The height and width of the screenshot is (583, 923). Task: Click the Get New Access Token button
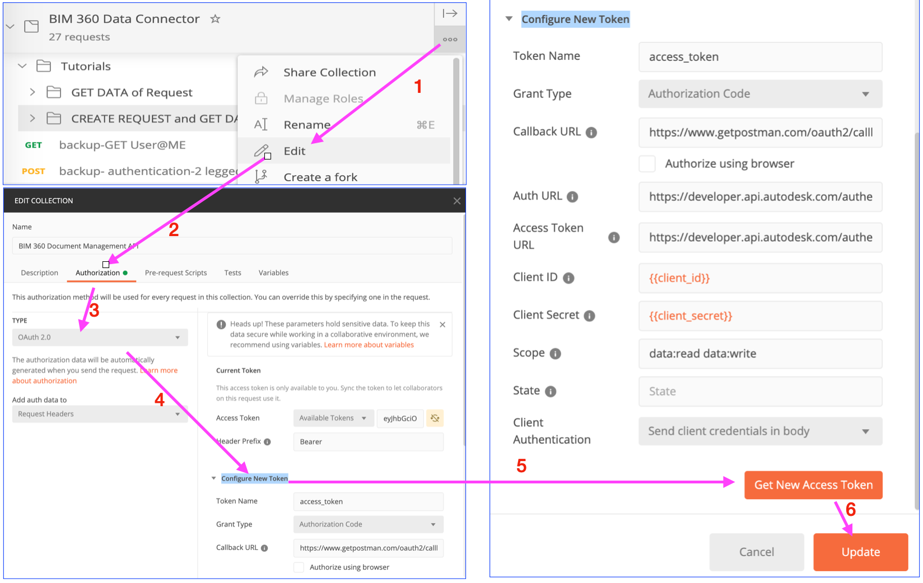tap(813, 485)
